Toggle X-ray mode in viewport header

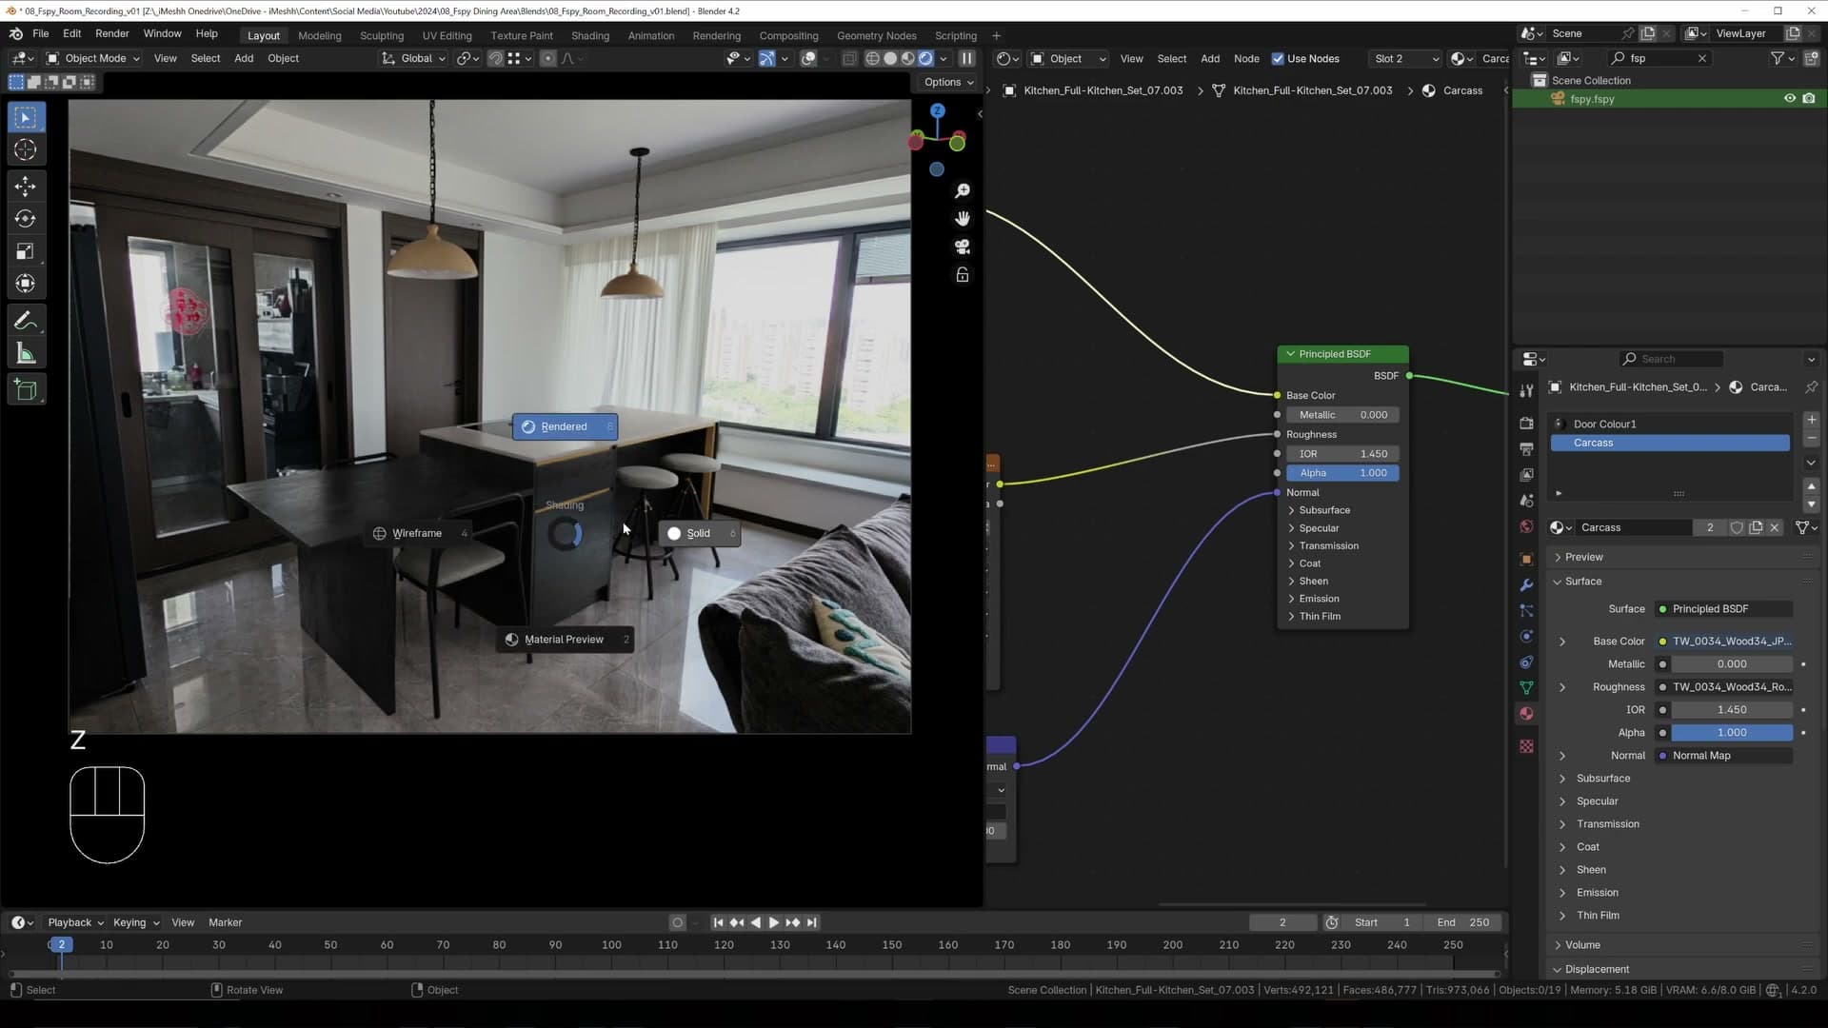(x=849, y=58)
